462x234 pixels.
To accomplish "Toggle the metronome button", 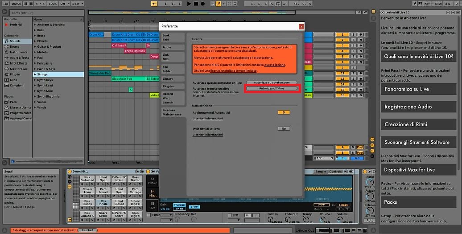I will (x=63, y=4).
